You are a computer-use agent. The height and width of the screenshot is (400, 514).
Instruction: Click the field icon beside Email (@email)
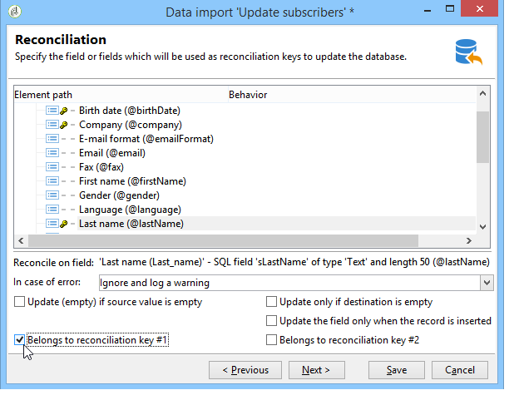[x=52, y=153]
